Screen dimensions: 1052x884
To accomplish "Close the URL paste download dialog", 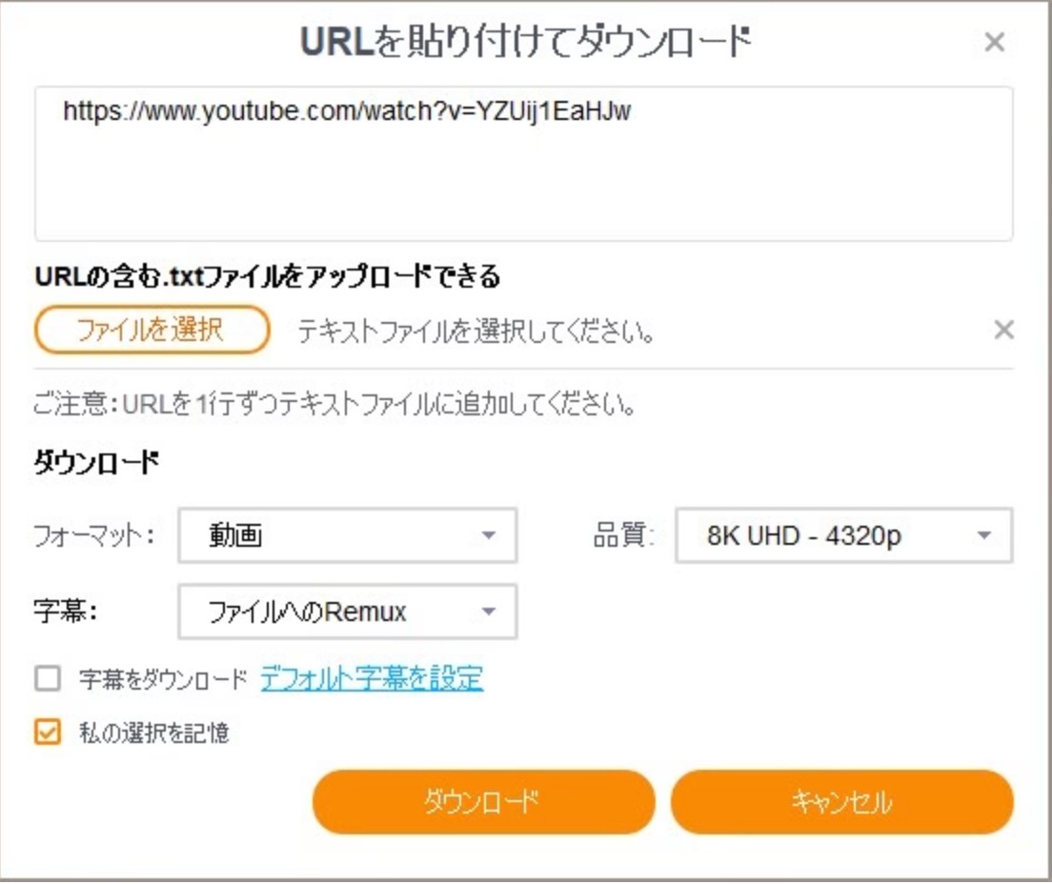I will (x=994, y=42).
